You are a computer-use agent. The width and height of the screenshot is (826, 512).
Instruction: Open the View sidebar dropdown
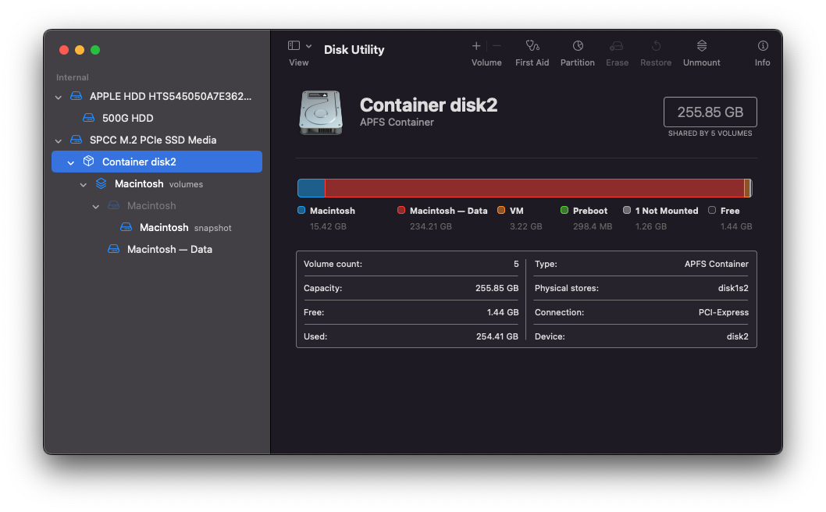coord(300,46)
